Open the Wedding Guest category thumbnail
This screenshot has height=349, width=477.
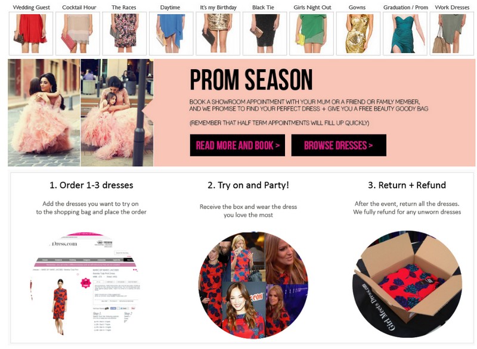(x=31, y=33)
